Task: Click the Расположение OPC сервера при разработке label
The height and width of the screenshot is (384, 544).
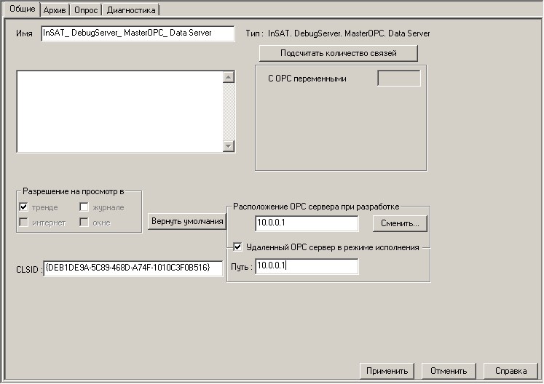Action: point(316,207)
